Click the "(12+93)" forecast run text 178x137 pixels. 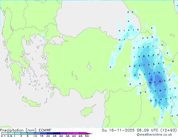[x=168, y=130]
